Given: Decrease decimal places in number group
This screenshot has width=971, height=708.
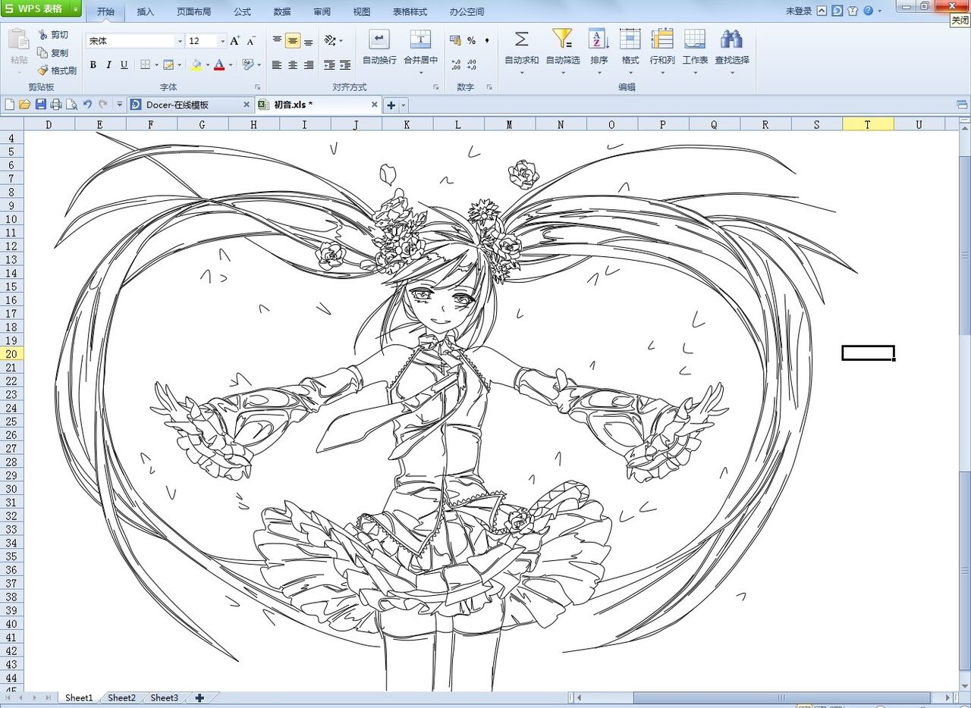Looking at the screenshot, I should tap(471, 65).
